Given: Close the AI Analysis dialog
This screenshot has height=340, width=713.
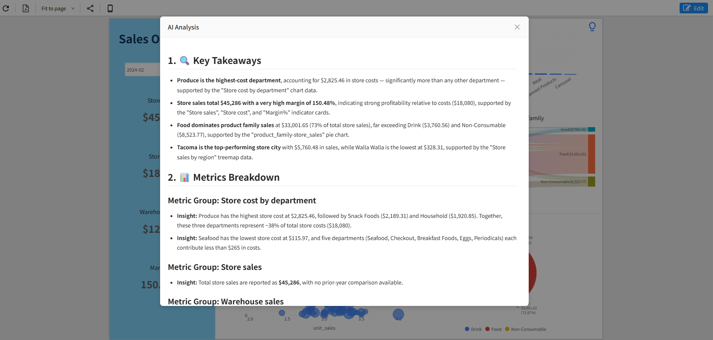Looking at the screenshot, I should [x=517, y=27].
